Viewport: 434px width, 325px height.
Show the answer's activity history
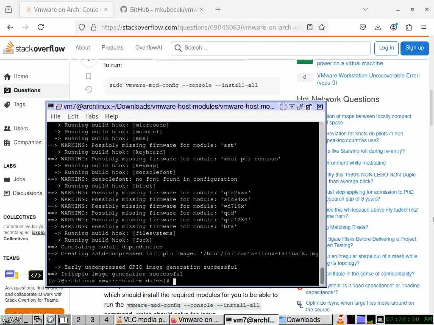(89, 89)
